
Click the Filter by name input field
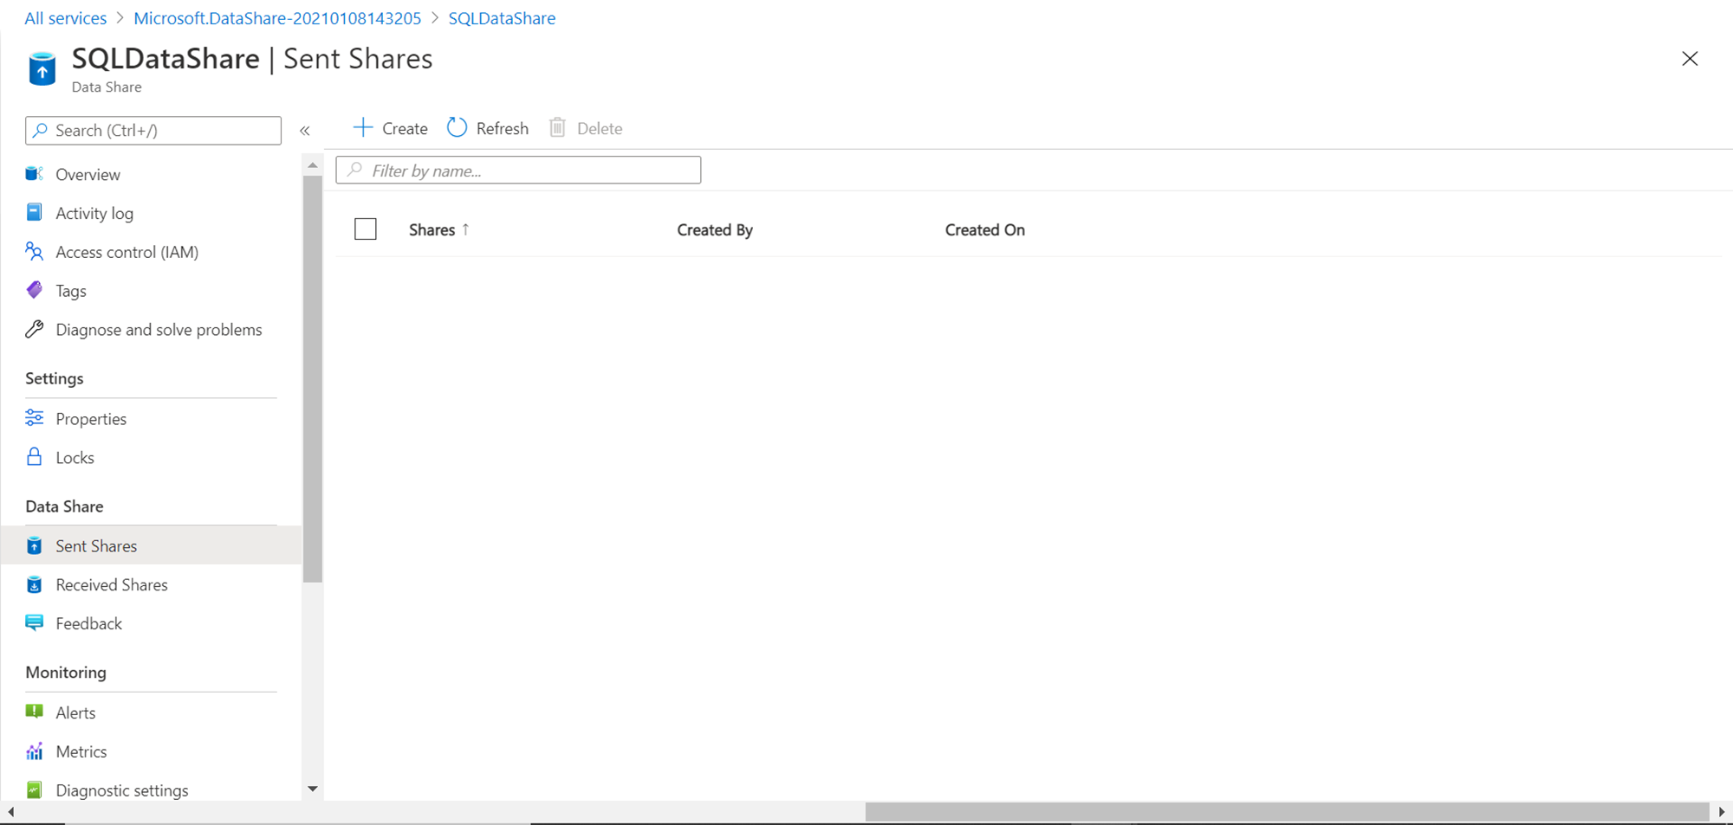(x=518, y=170)
